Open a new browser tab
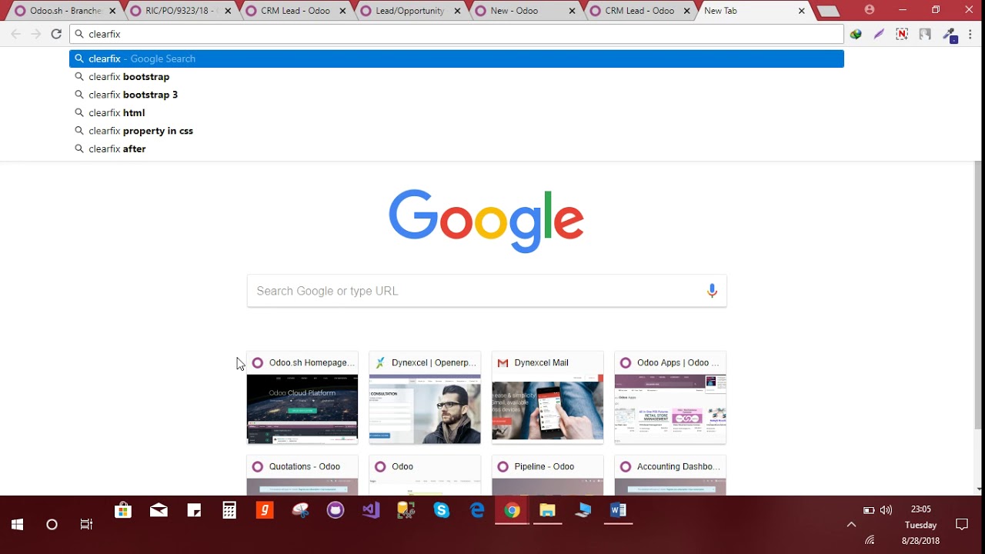The height and width of the screenshot is (554, 985). click(x=827, y=11)
